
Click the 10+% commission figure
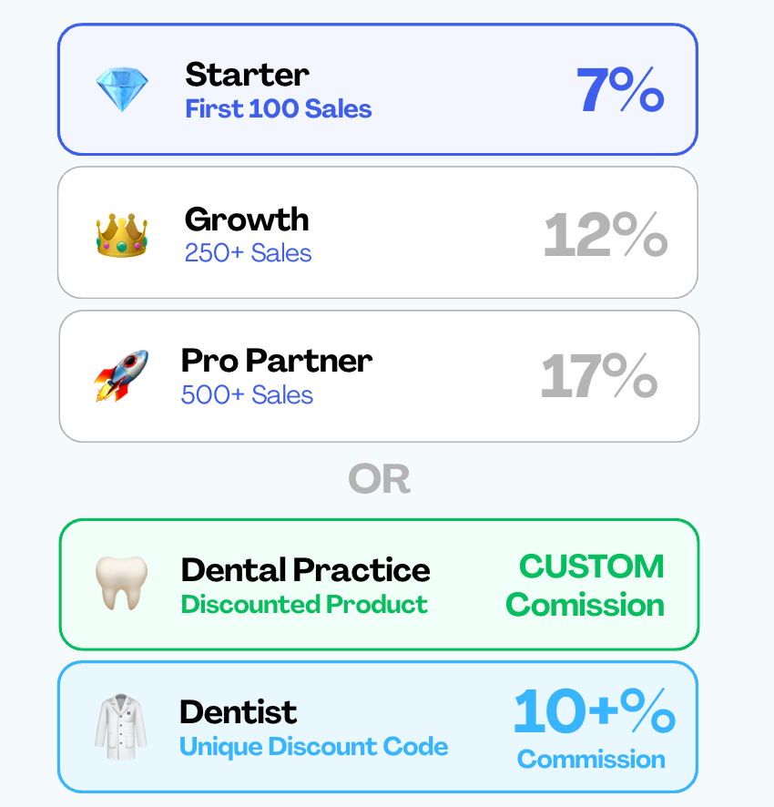tap(594, 712)
